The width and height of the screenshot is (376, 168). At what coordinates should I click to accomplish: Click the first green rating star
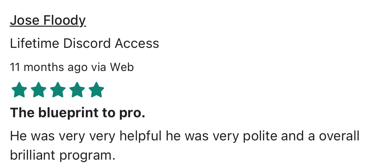tap(19, 90)
